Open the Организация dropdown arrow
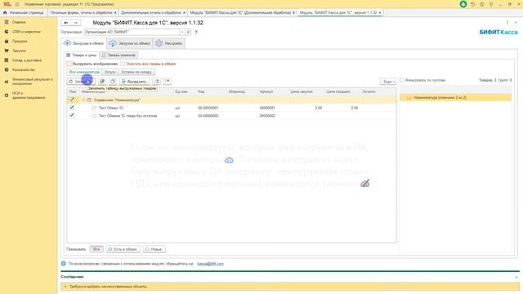Screen dimensions: 523x294 [182, 32]
